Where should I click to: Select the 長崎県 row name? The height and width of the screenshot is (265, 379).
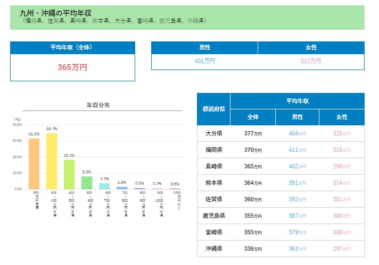click(214, 166)
